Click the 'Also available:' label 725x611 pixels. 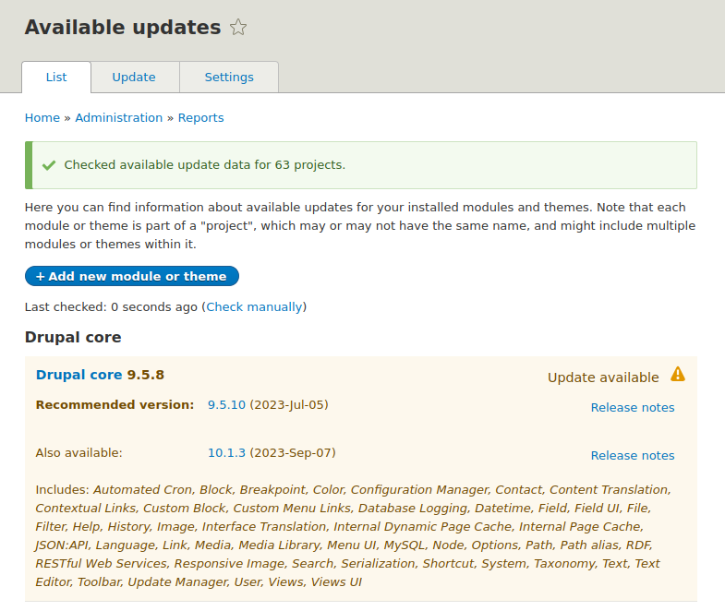coord(79,453)
